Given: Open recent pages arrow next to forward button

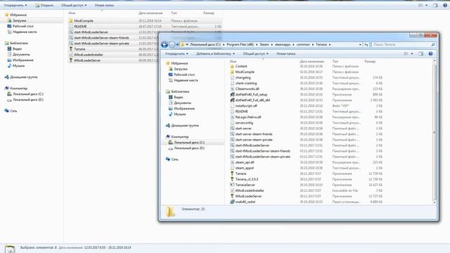Looking at the screenshot, I should coord(177,44).
